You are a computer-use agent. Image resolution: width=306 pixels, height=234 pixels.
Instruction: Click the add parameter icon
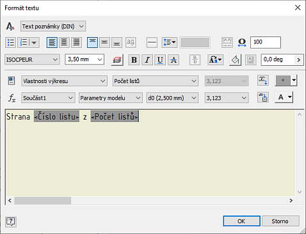(263, 97)
